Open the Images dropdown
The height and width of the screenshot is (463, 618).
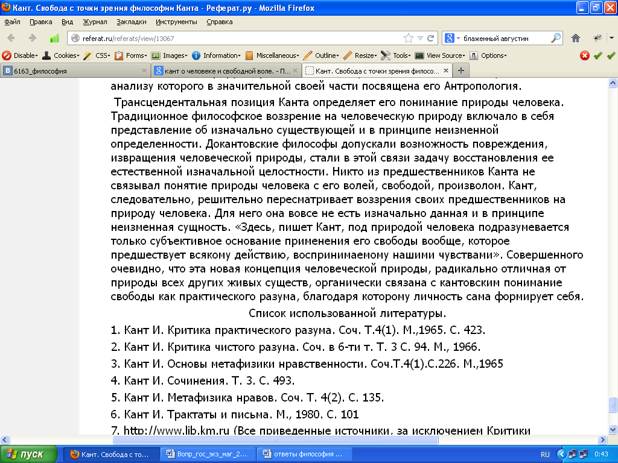170,55
